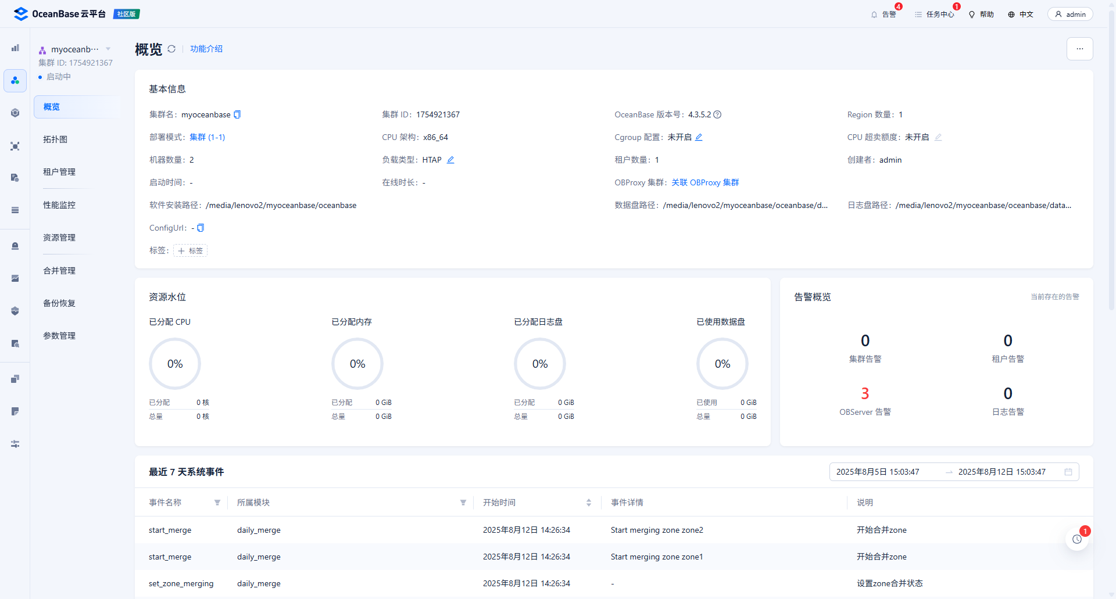Select 概览 in the cluster menu
The image size is (1116, 599).
tap(77, 107)
